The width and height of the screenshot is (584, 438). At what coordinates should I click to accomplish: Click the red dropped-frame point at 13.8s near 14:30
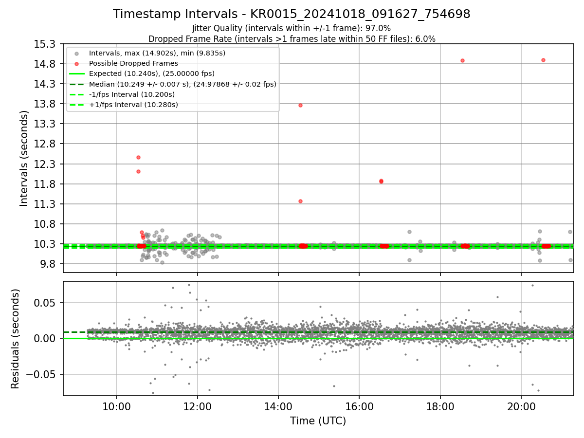[300, 105]
